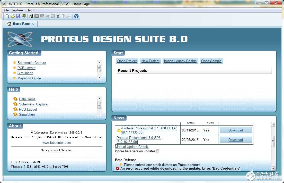This screenshot has height=183, width=284.
Task: Click the Getting Started scrollbar thumb
Action: (100, 69)
